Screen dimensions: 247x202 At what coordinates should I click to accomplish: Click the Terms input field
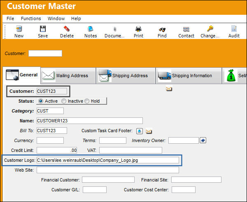click(113, 140)
